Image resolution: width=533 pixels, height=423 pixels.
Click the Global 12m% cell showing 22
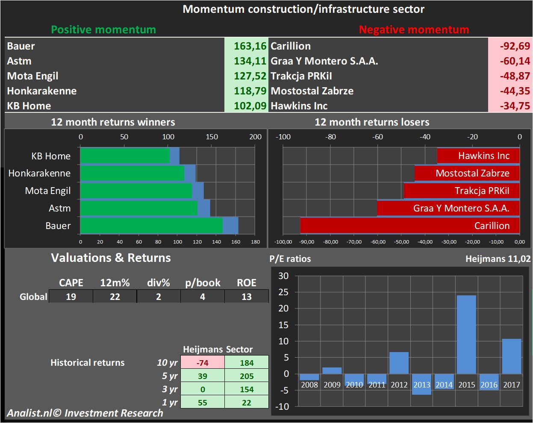[115, 297]
